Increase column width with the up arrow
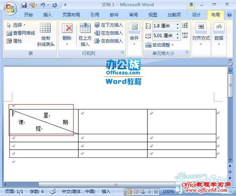Viewport: 236px width, 196px height. tap(178, 34)
